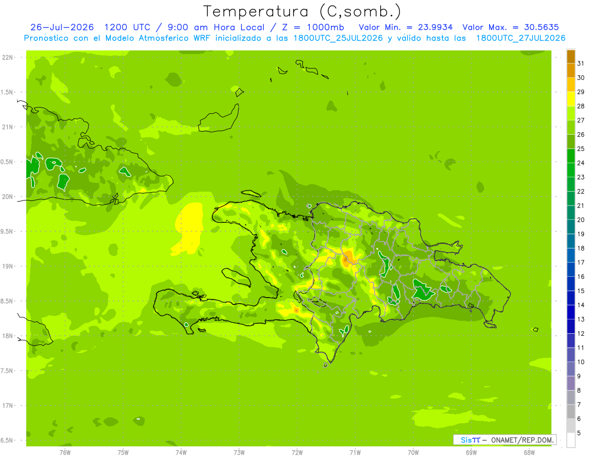Click the '68W' longitude label
The width and height of the screenshot is (594, 459).
tap(529, 452)
